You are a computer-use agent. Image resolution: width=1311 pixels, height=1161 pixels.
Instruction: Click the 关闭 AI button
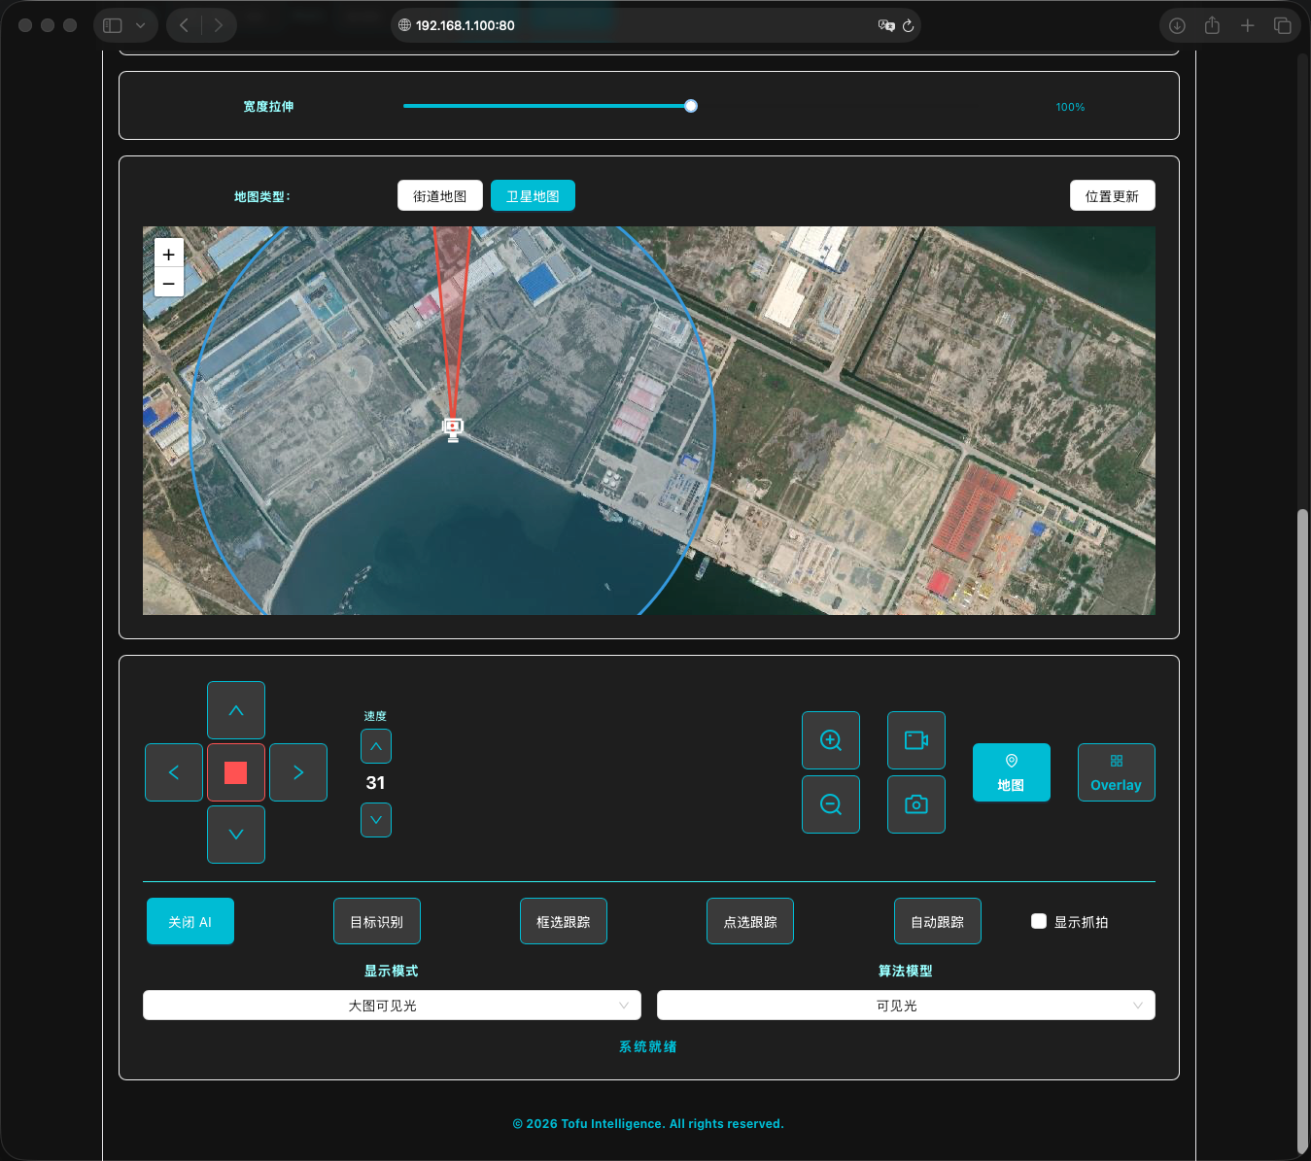click(x=190, y=921)
